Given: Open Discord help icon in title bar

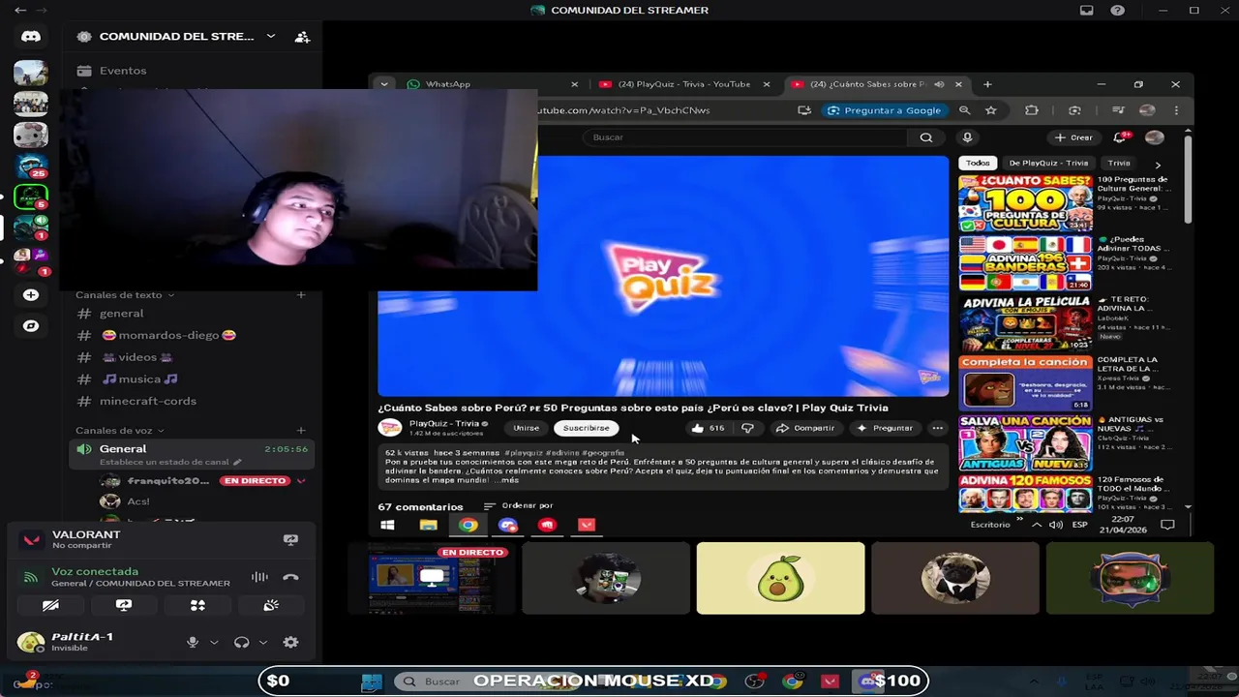Looking at the screenshot, I should pyautogui.click(x=1118, y=11).
